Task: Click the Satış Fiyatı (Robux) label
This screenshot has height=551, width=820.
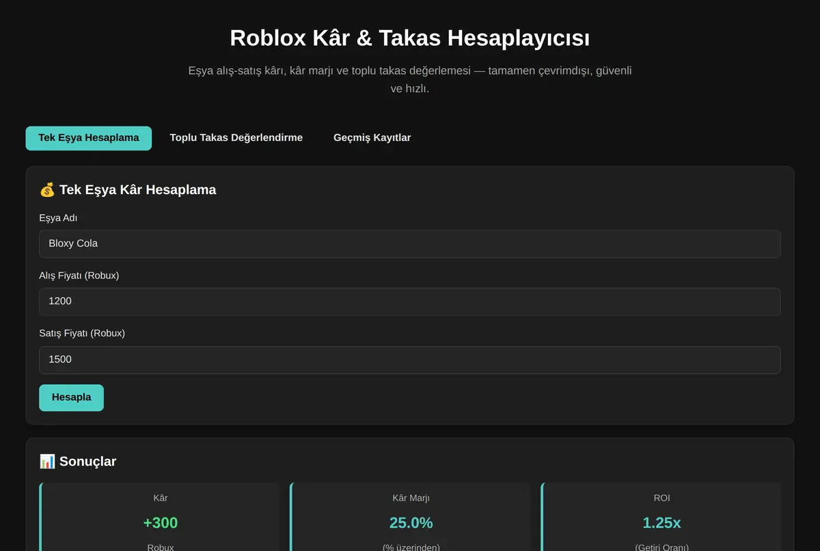Action: 82,334
